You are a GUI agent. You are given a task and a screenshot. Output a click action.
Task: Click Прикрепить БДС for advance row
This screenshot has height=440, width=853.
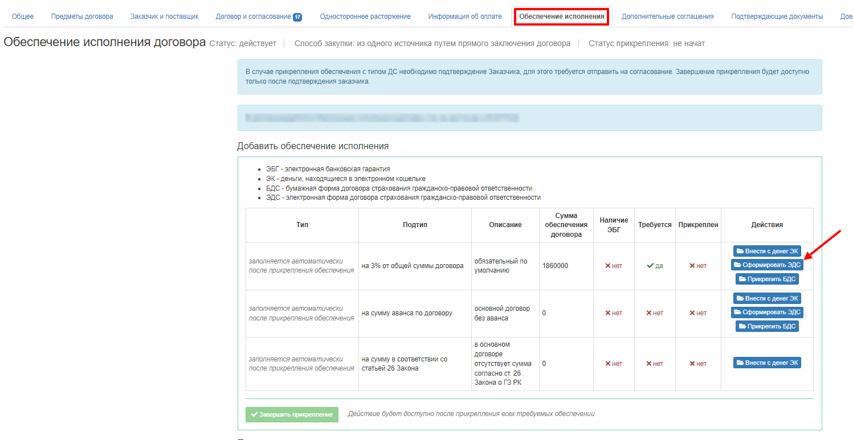coord(767,326)
